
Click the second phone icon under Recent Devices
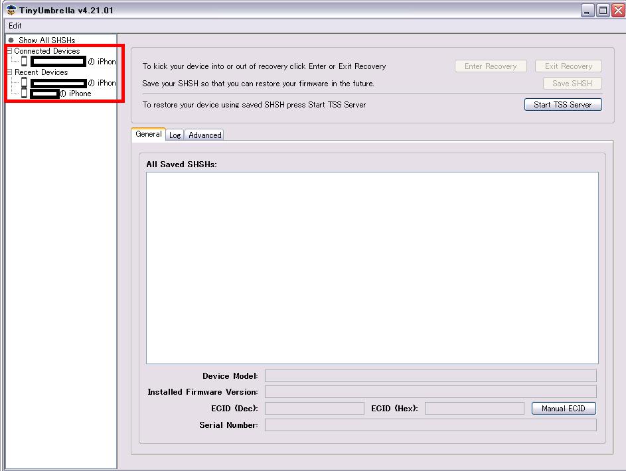coord(24,94)
